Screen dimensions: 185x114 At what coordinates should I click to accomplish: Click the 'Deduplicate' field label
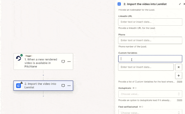(x=125, y=88)
